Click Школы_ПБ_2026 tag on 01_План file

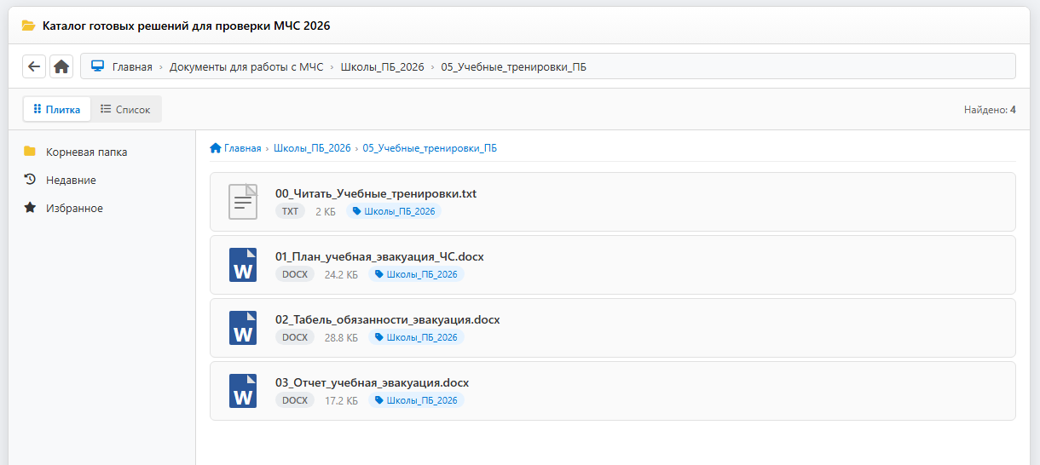coord(416,274)
